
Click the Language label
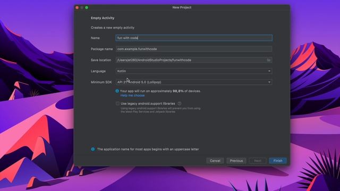pyautogui.click(x=98, y=71)
